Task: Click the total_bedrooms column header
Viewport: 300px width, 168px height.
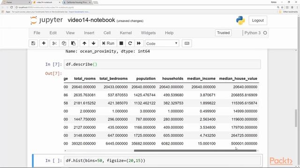Action: point(113,79)
